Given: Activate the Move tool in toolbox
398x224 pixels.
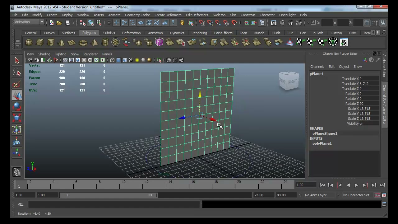Looking at the screenshot, I should [x=17, y=96].
